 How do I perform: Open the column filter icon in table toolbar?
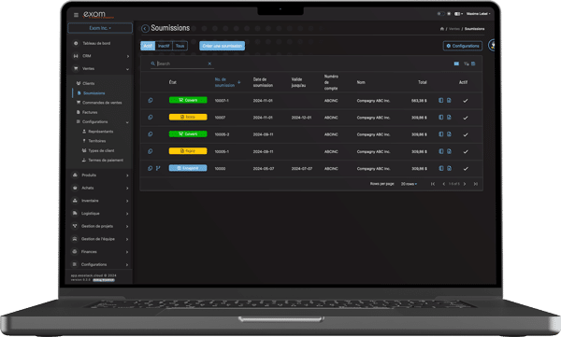click(467, 63)
